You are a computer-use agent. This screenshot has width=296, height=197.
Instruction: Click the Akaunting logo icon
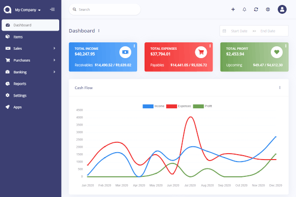pyautogui.click(x=7, y=9)
